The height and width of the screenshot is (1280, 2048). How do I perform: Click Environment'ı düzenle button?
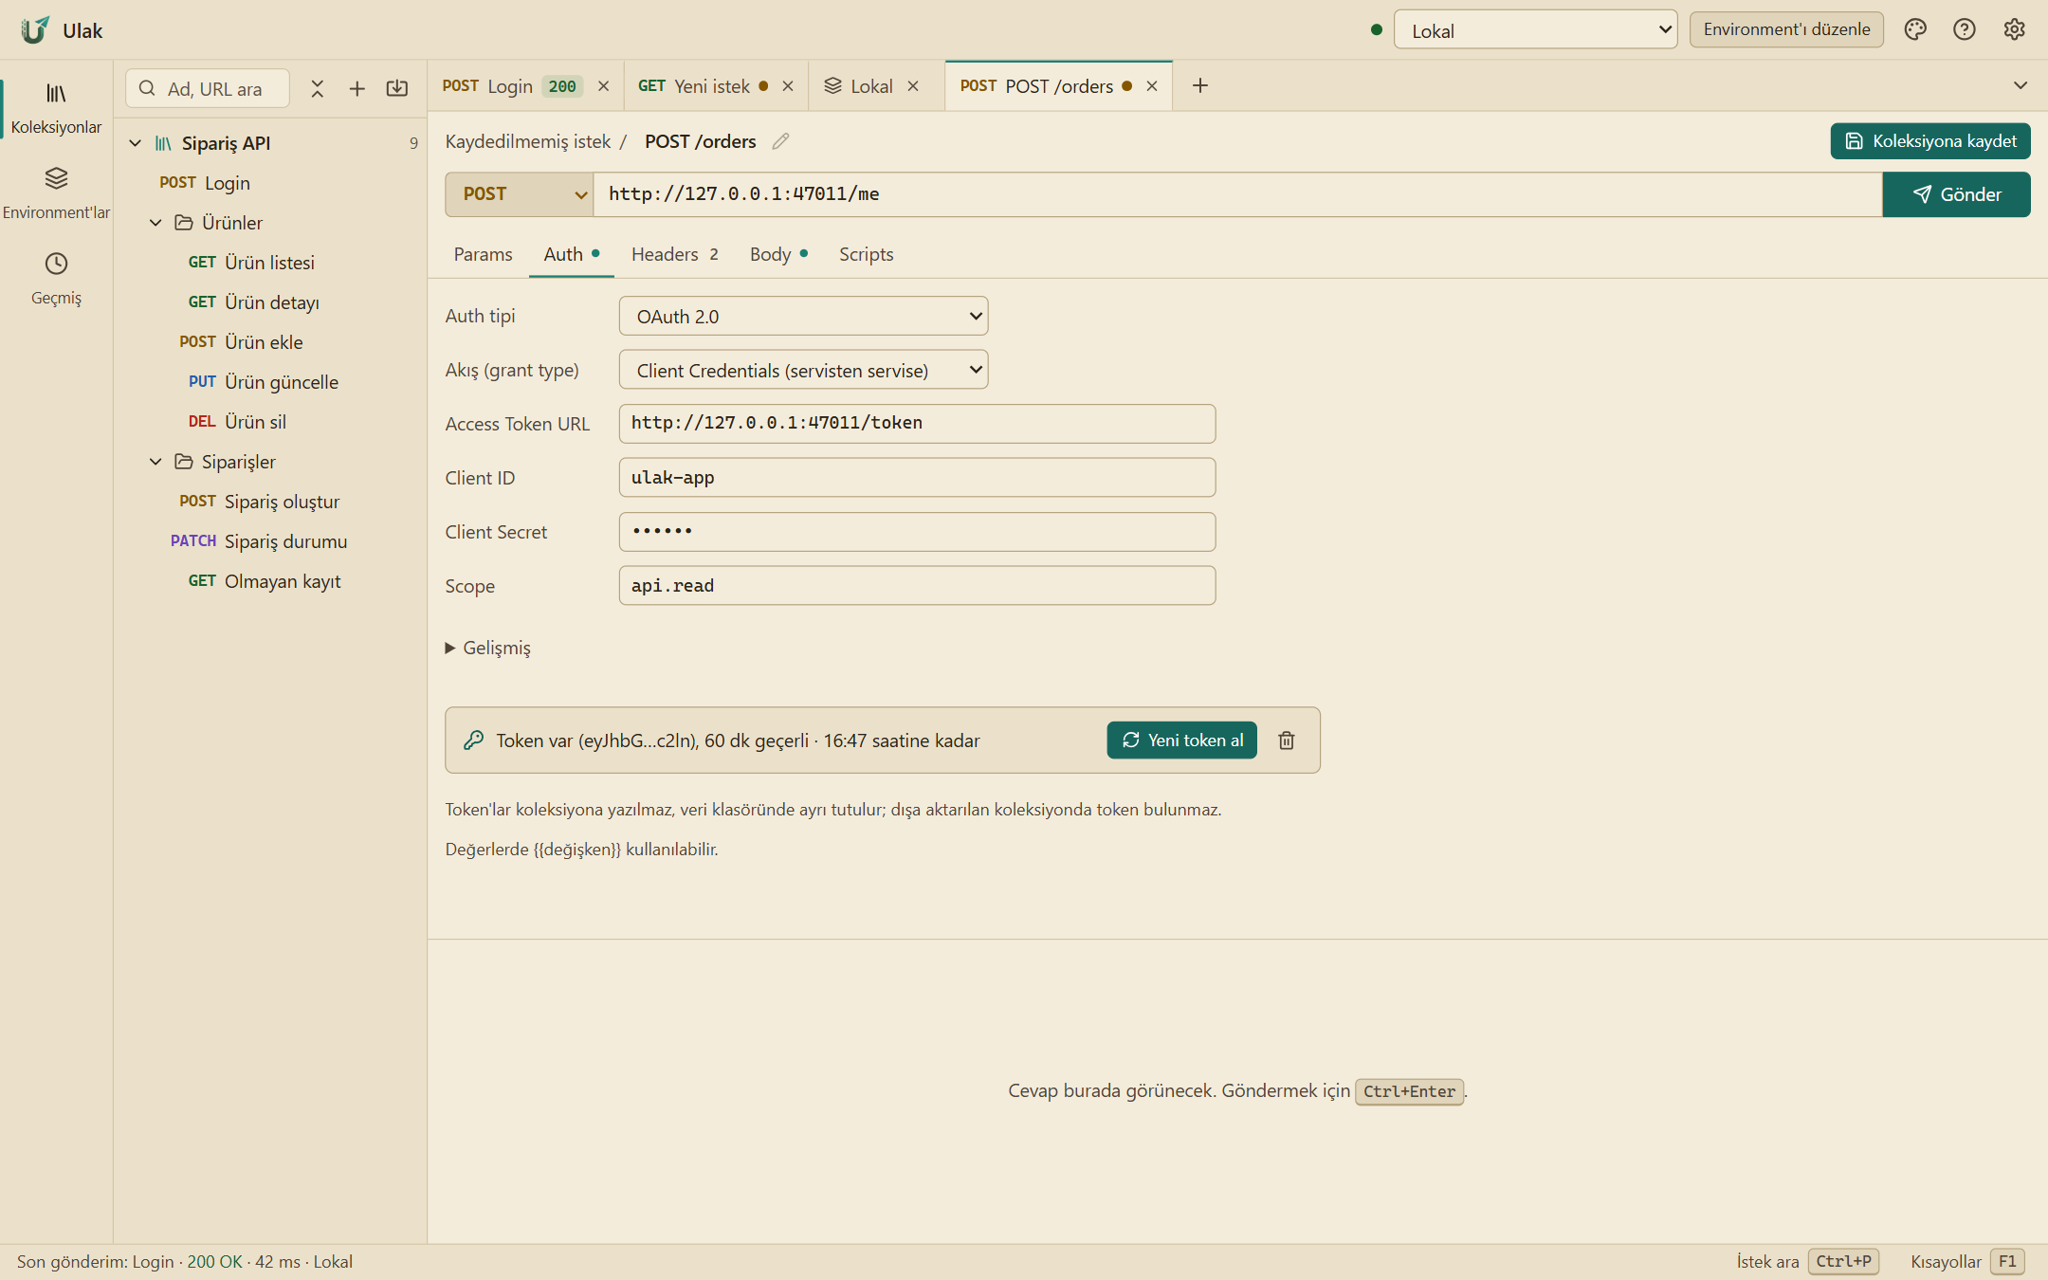(1786, 29)
